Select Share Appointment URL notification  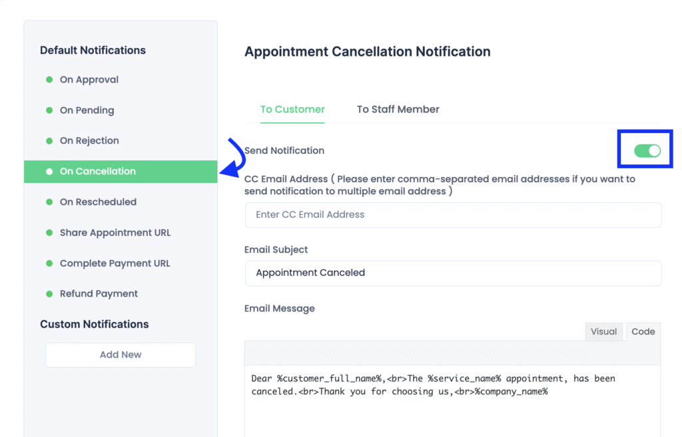point(115,233)
